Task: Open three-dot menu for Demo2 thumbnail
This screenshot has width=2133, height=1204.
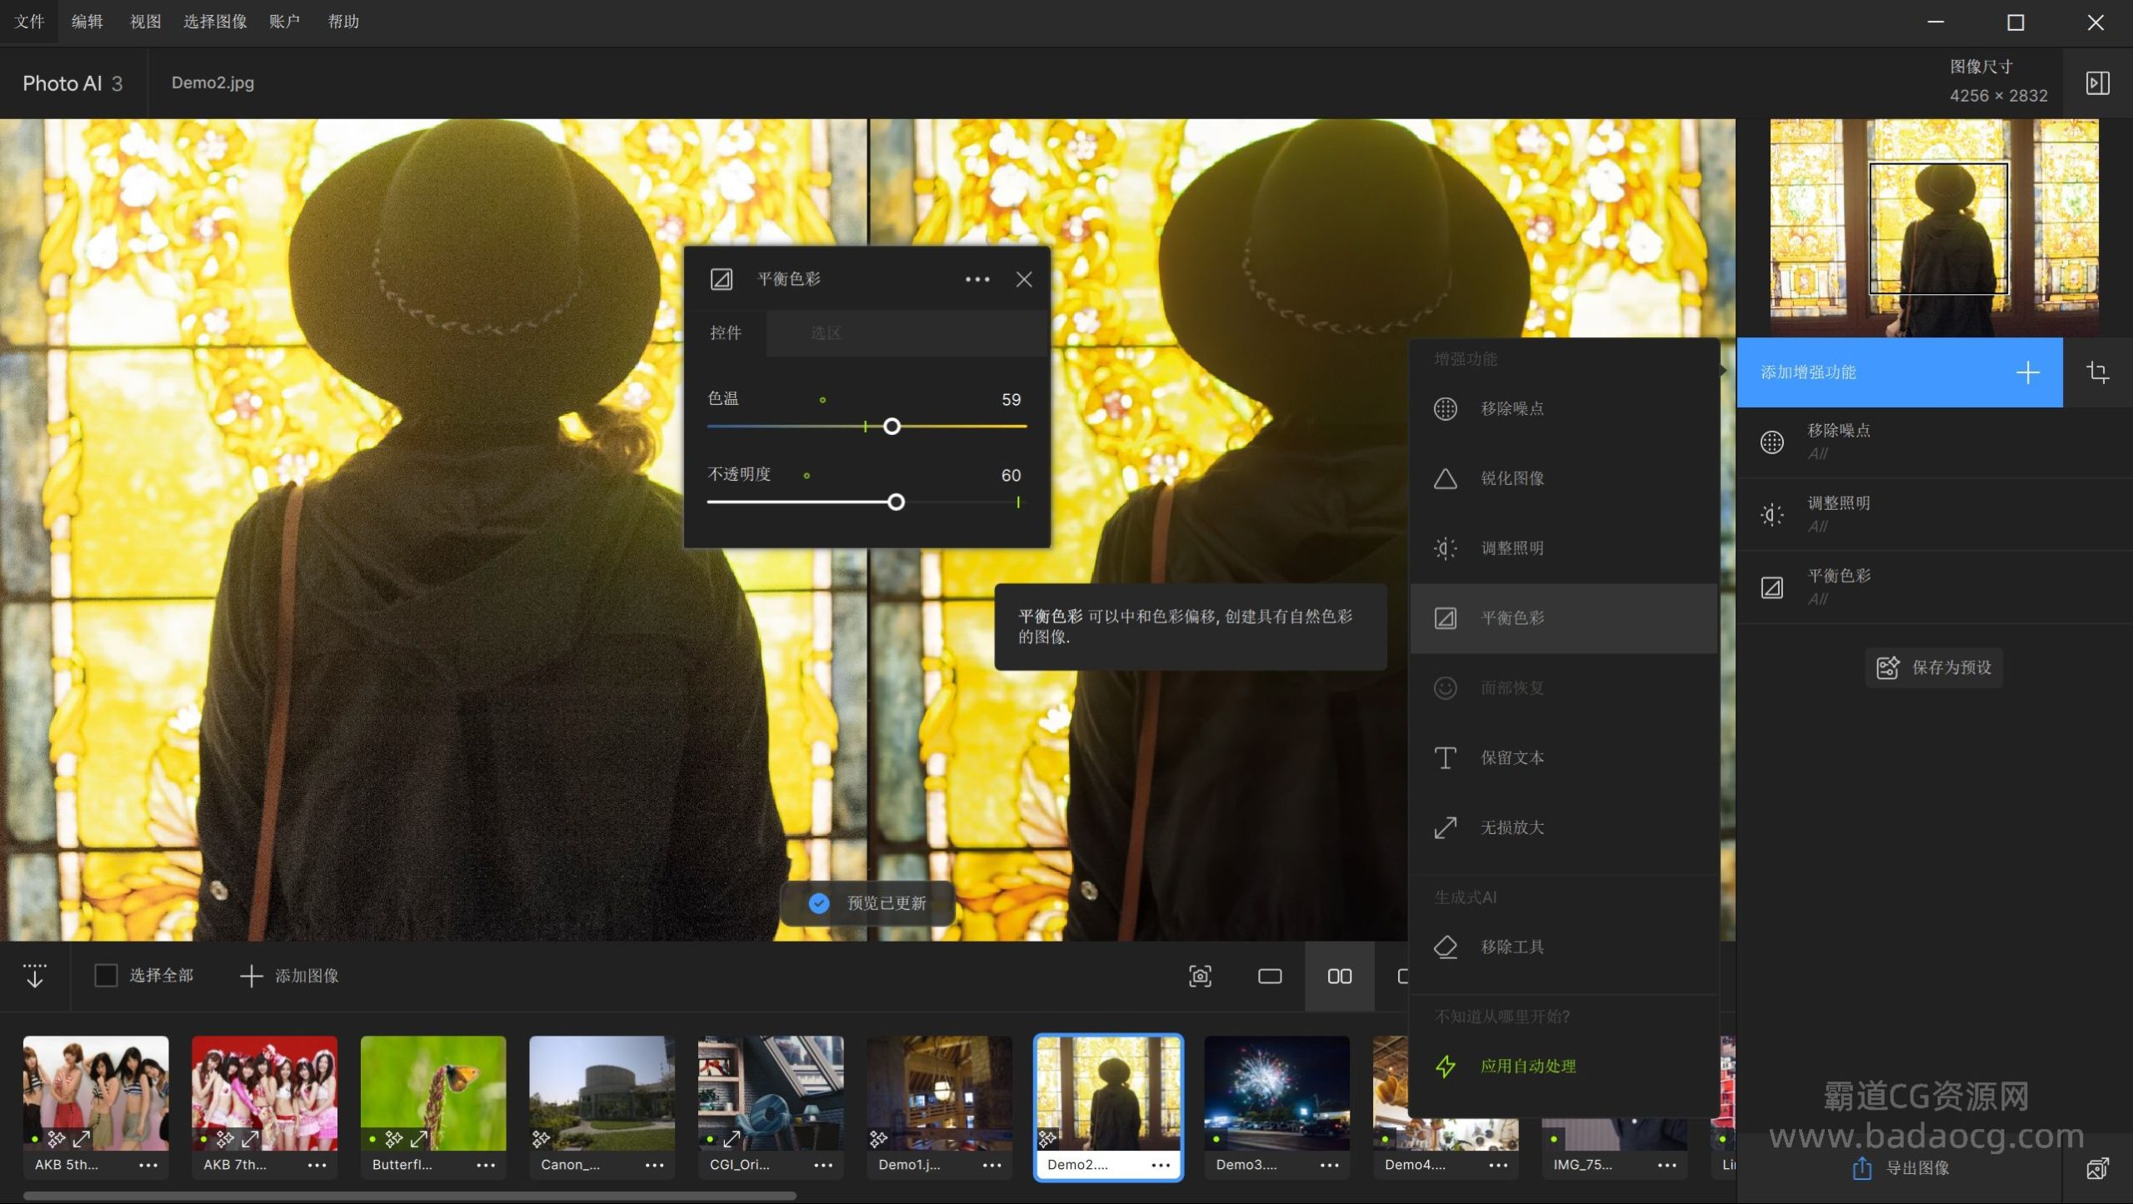Action: point(1161,1166)
